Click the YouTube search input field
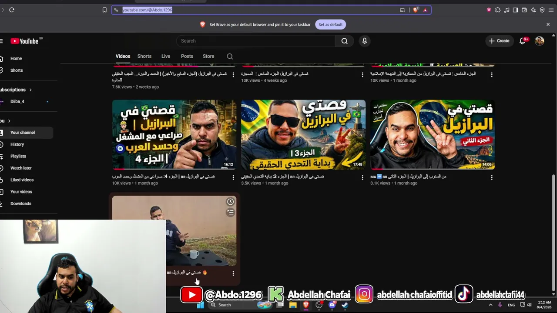The height and width of the screenshot is (313, 557). coord(256,41)
